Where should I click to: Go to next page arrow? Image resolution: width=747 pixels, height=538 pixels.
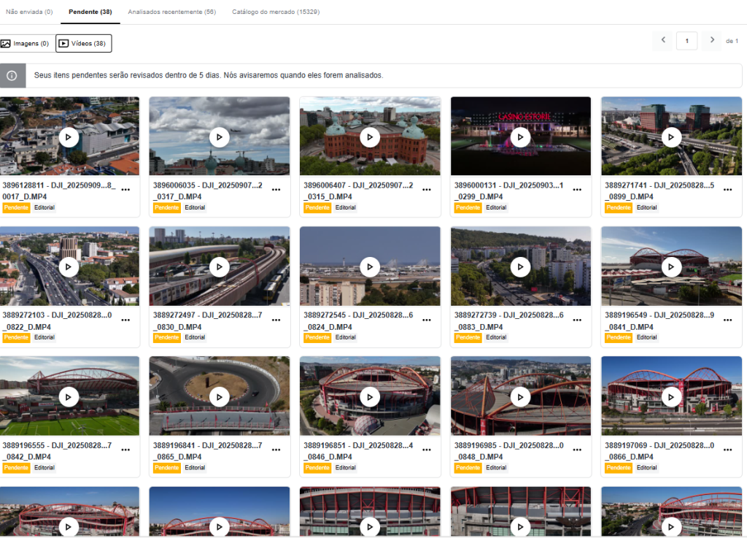[712, 40]
